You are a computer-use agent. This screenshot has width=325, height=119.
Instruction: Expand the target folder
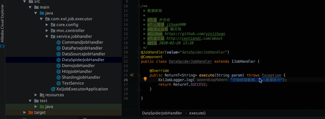pos(25,112)
